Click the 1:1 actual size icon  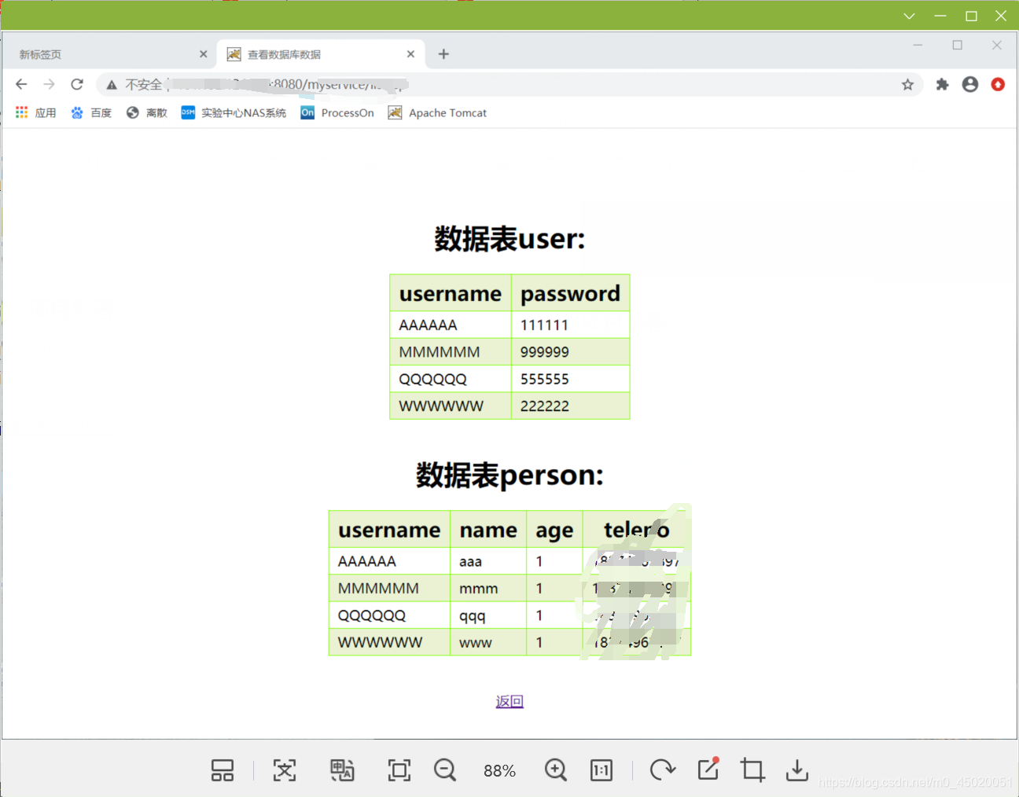pyautogui.click(x=601, y=770)
